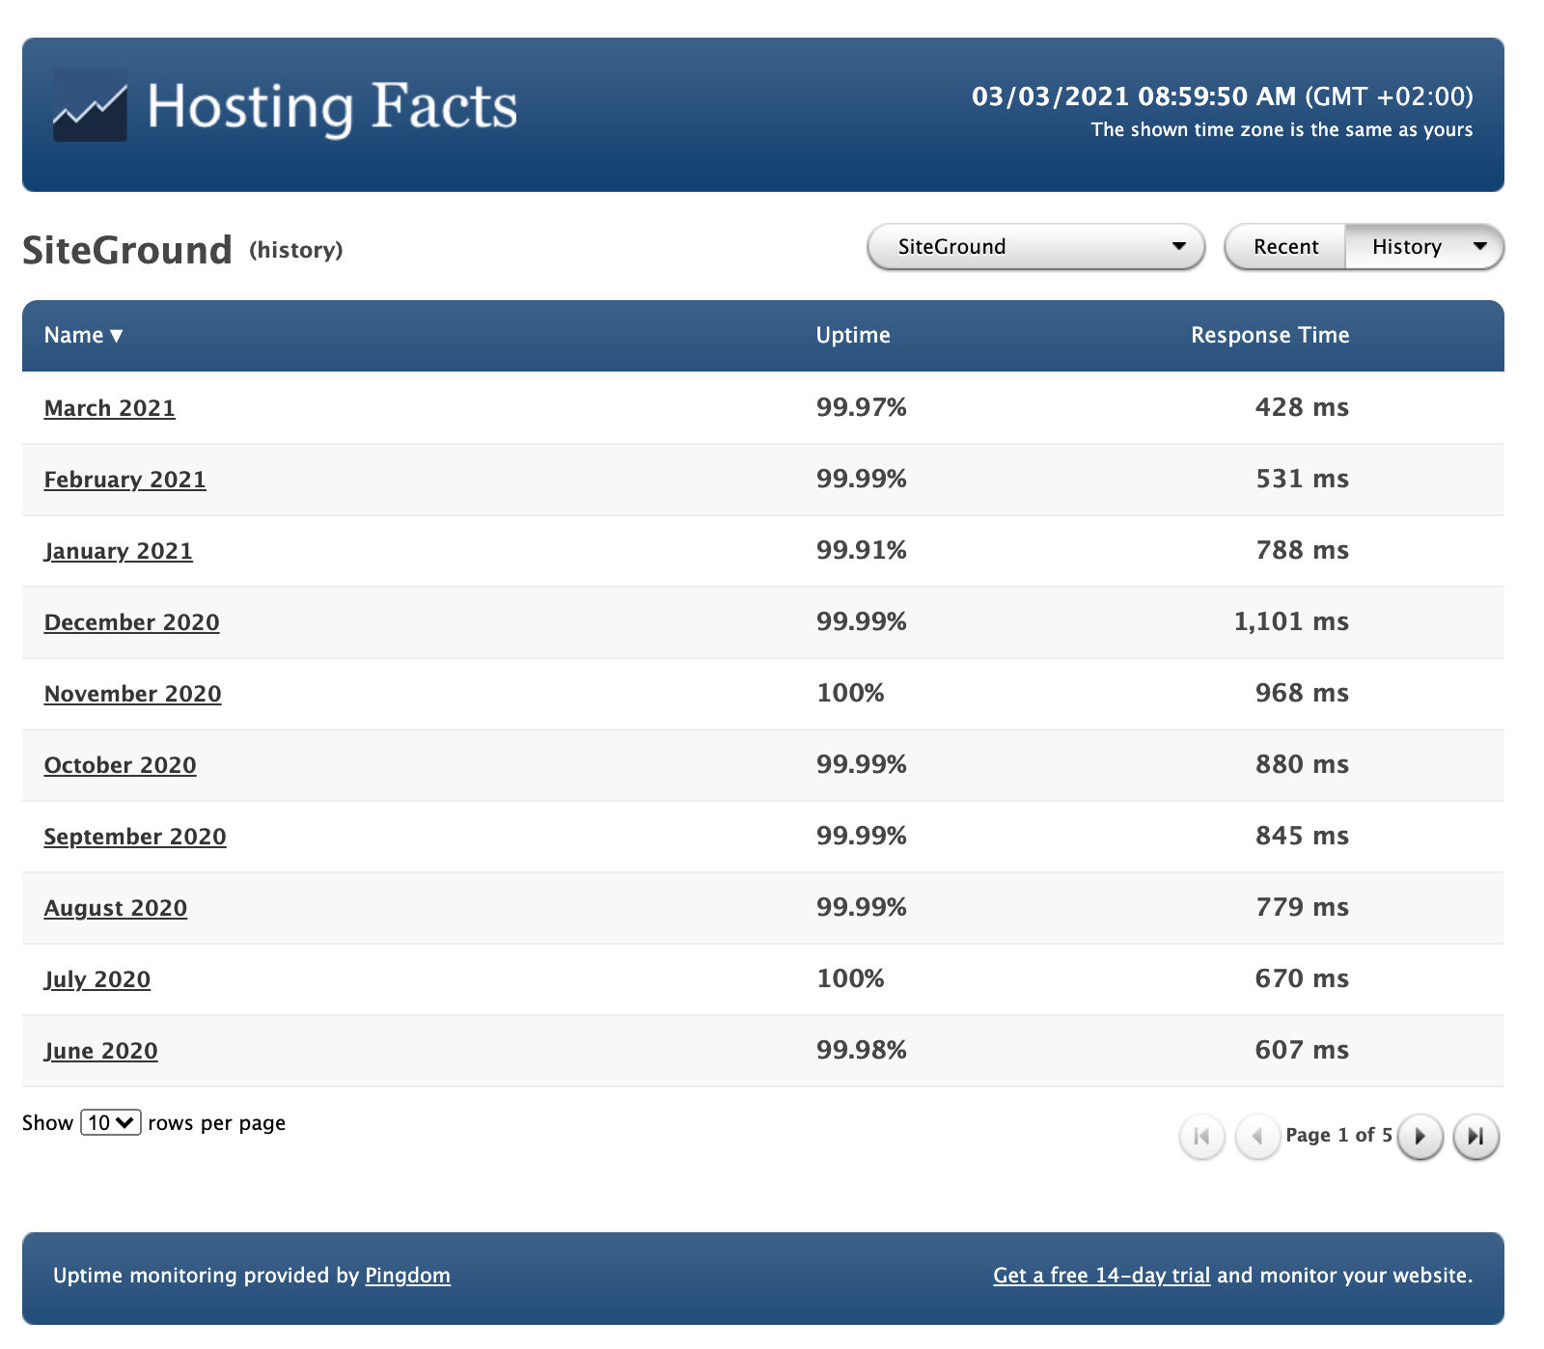This screenshot has height=1349, width=1544.
Task: Open October 2020 report
Action: click(x=121, y=765)
